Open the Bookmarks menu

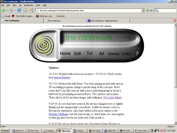pos(28,5)
